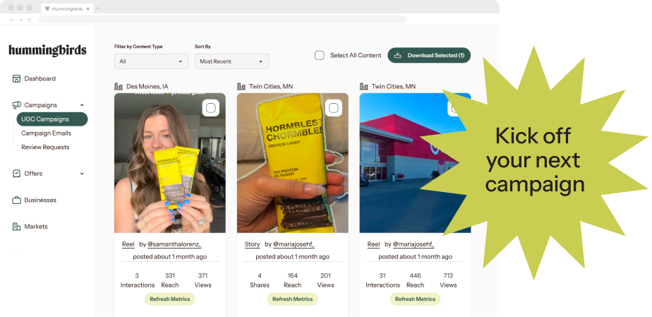Click the Offers receipt icon
The image size is (652, 317).
(x=16, y=174)
